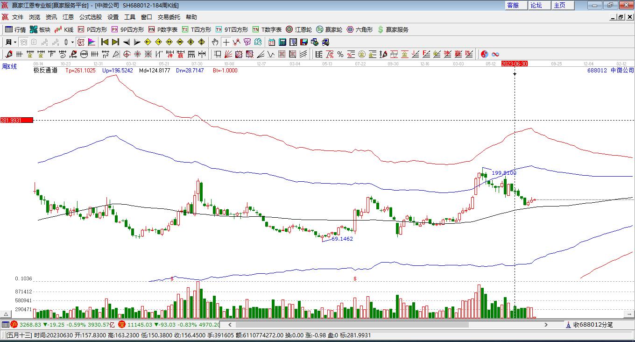
Task: Open the 行情 market quotes view
Action: [15, 29]
